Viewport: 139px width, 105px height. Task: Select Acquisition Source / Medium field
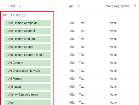coord(28,55)
